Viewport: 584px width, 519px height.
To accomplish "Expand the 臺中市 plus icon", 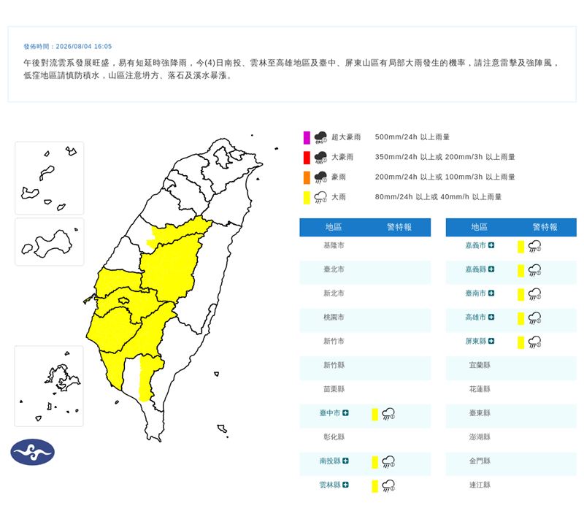I will coord(345,413).
